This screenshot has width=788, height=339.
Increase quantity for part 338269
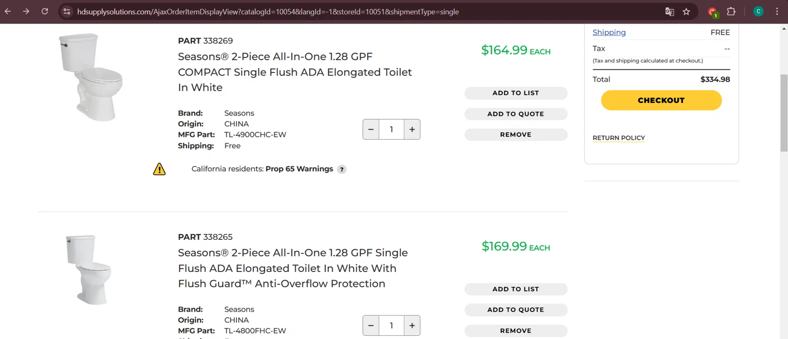(x=412, y=129)
